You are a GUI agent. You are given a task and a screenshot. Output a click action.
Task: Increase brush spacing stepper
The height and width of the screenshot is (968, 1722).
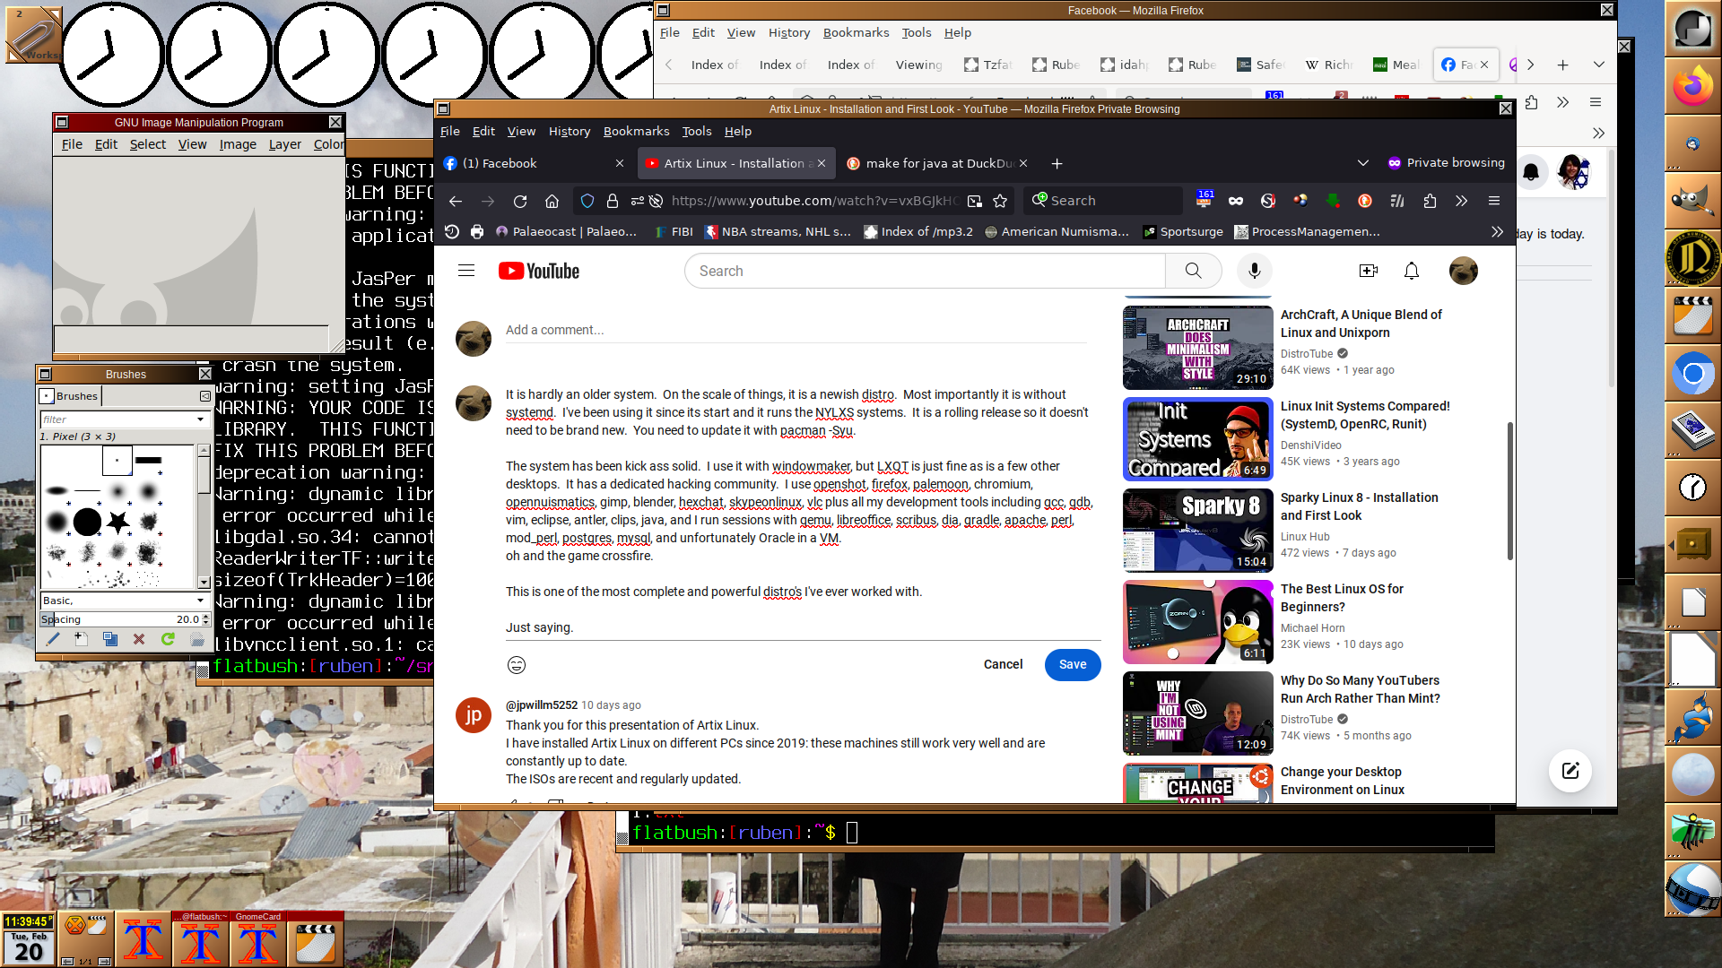[206, 616]
